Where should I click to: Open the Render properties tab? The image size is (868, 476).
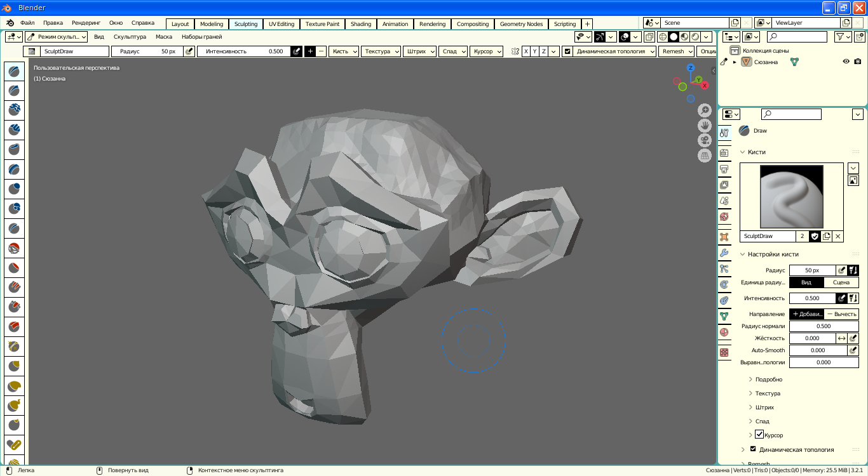click(x=724, y=153)
